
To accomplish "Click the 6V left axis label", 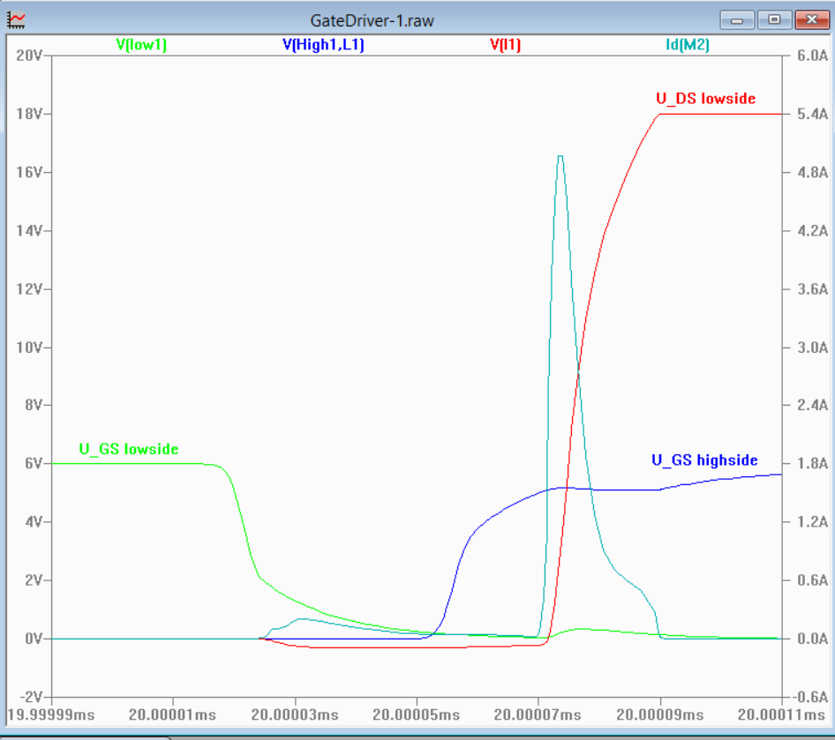I will point(33,463).
